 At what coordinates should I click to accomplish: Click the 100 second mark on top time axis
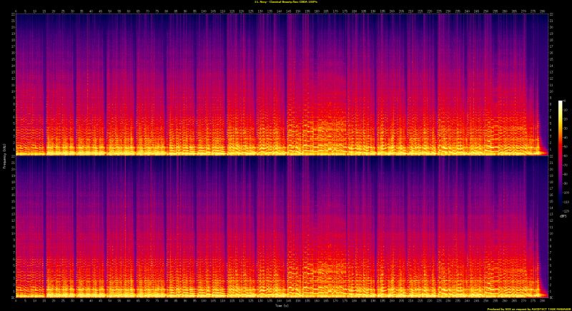[204, 11]
